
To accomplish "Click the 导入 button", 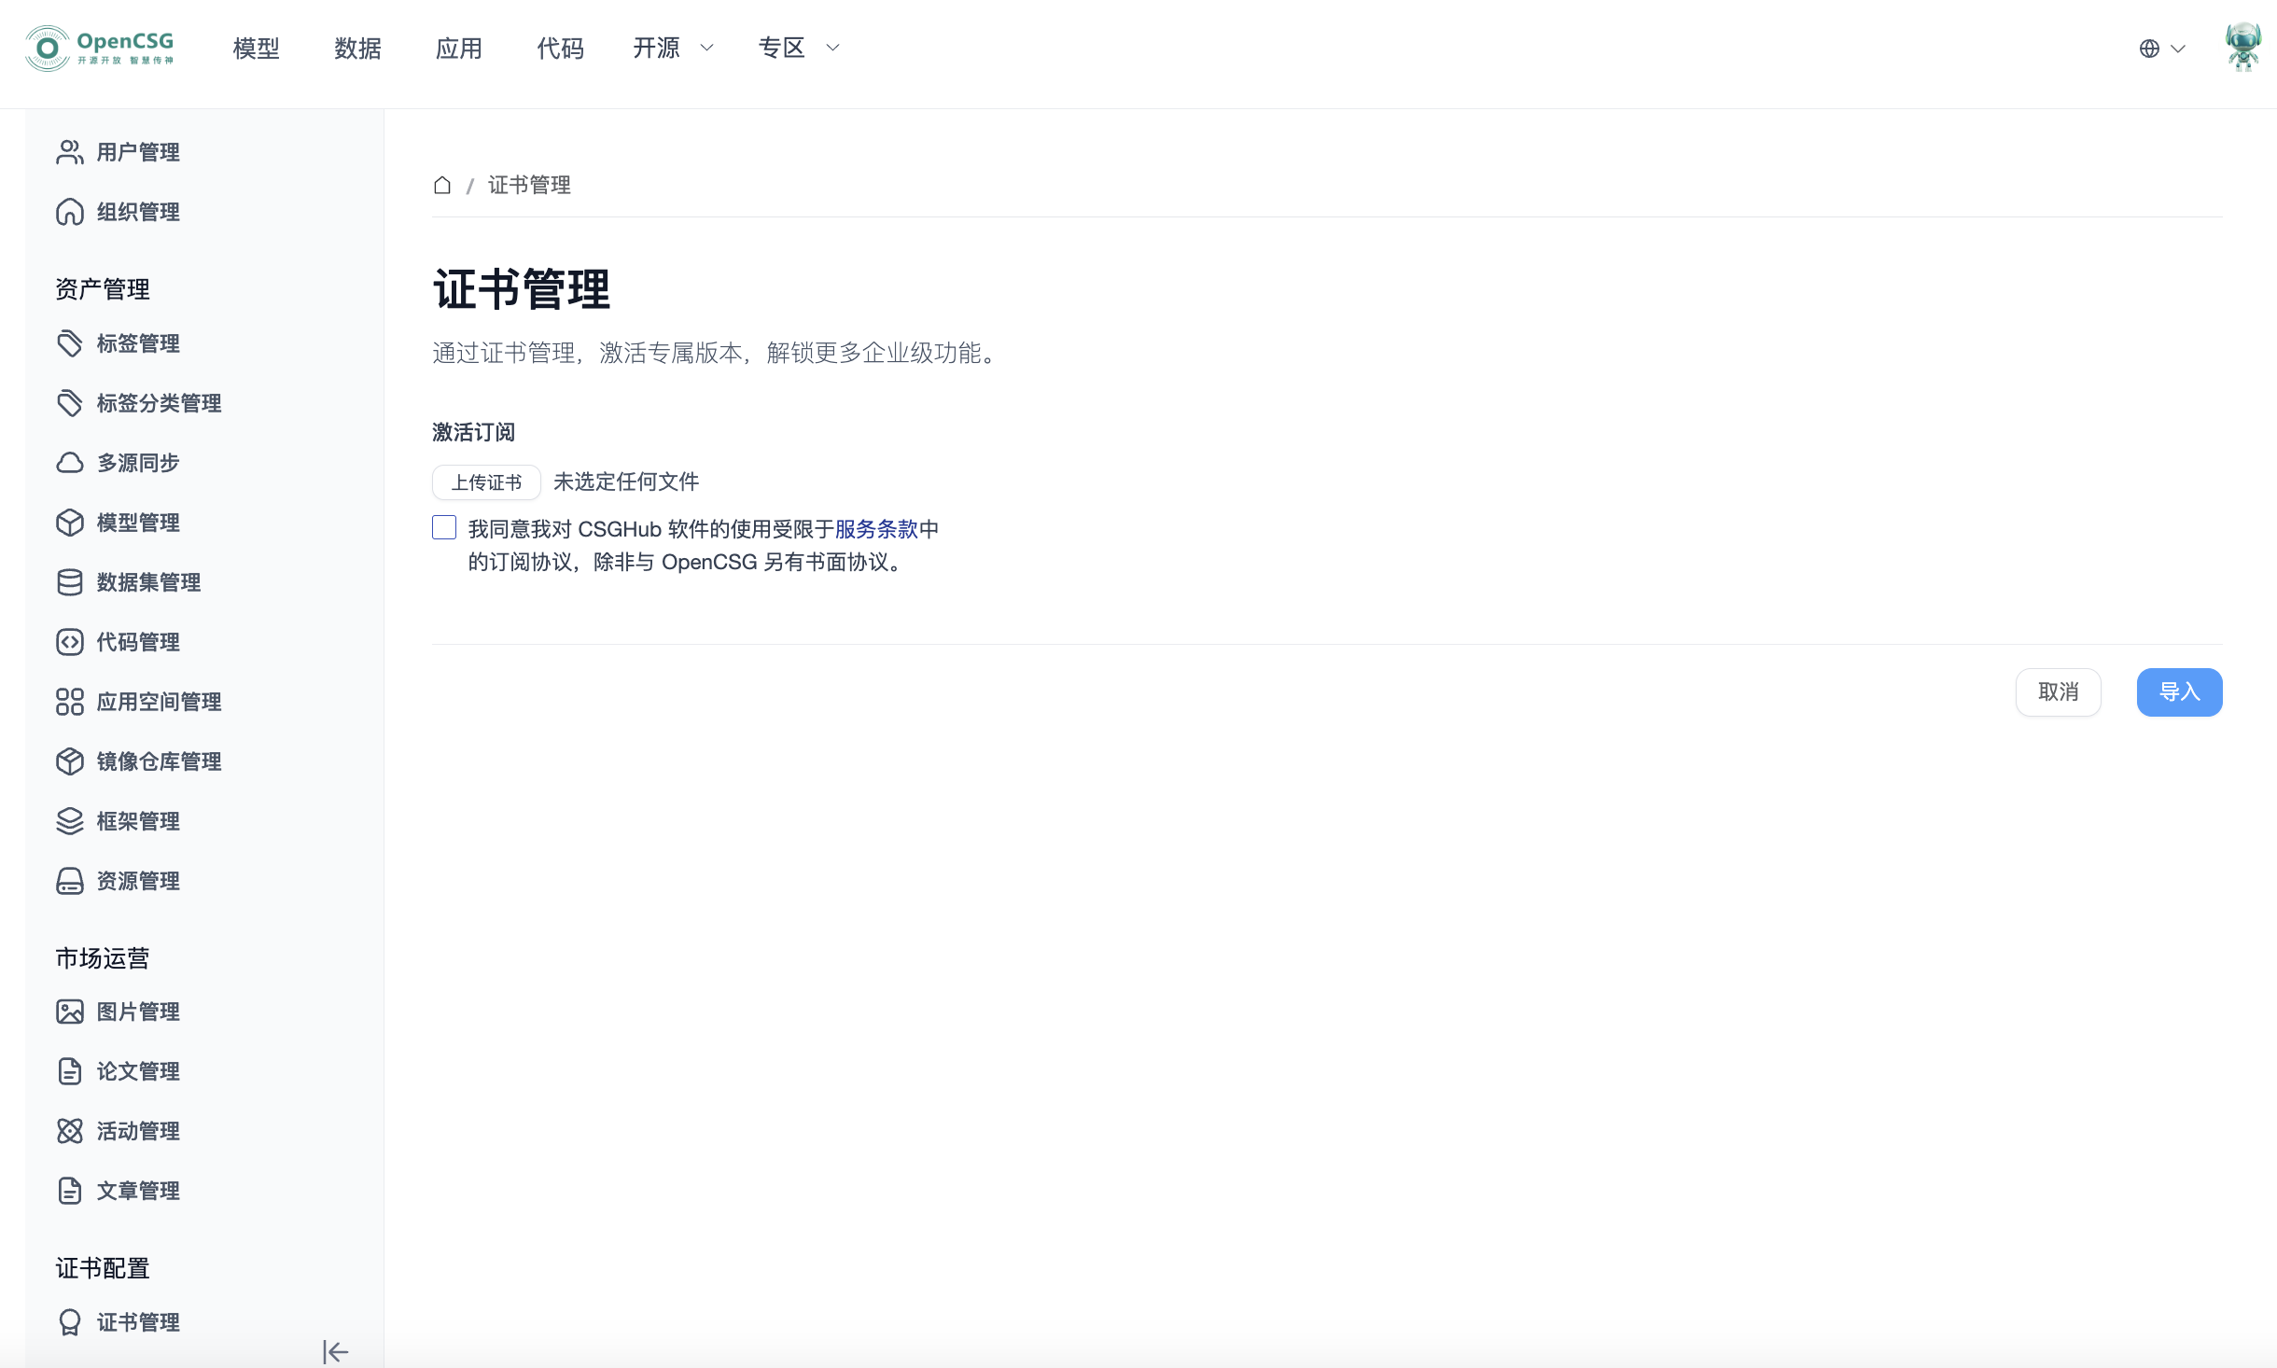I will point(2179,692).
